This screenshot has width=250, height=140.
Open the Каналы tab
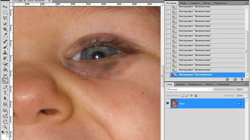click(180, 84)
